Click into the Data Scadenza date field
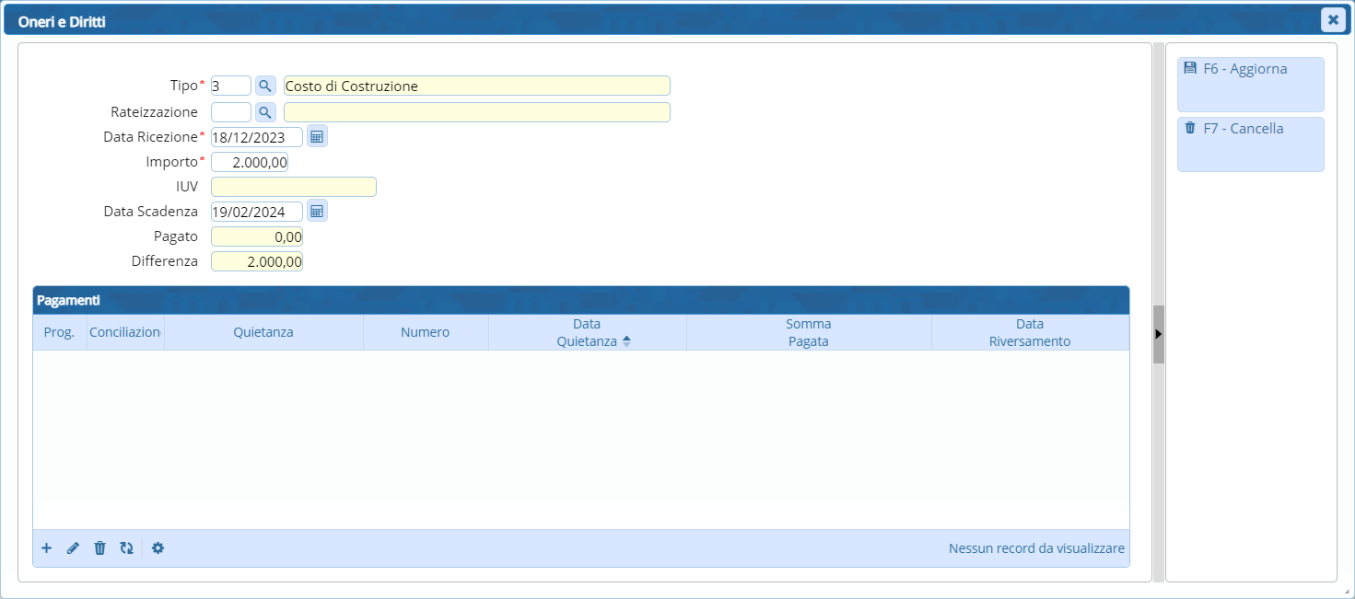Image resolution: width=1355 pixels, height=599 pixels. coord(256,212)
